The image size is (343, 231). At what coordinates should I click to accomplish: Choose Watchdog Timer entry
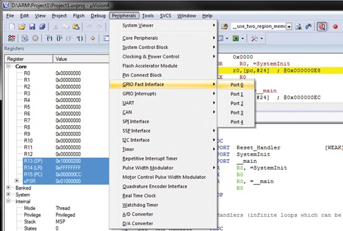(163, 205)
